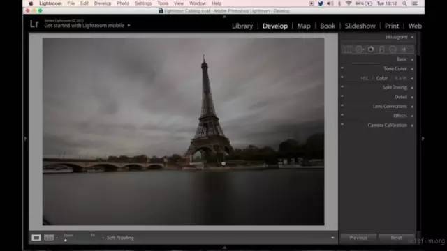Image resolution: width=447 pixels, height=251 pixels.
Task: Switch to Before/After comparison view
Action: [49, 237]
